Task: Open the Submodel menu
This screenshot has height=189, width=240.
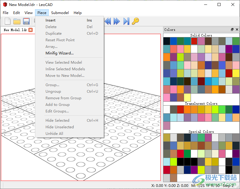Action: pos(60,13)
